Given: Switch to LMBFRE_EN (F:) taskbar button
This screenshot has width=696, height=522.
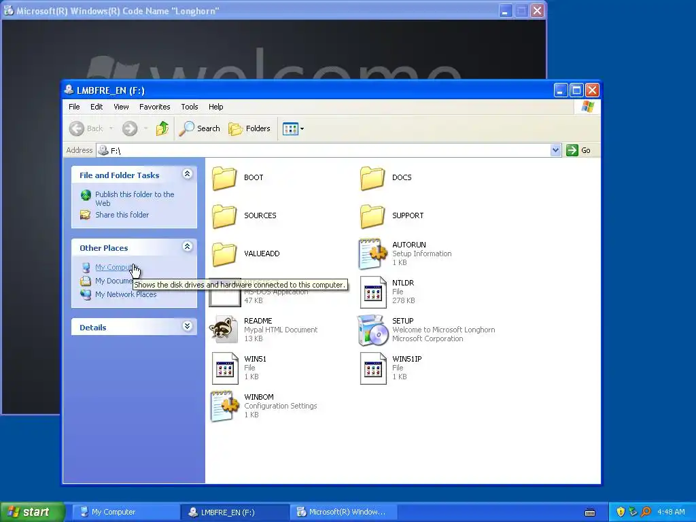Looking at the screenshot, I should pyautogui.click(x=234, y=512).
